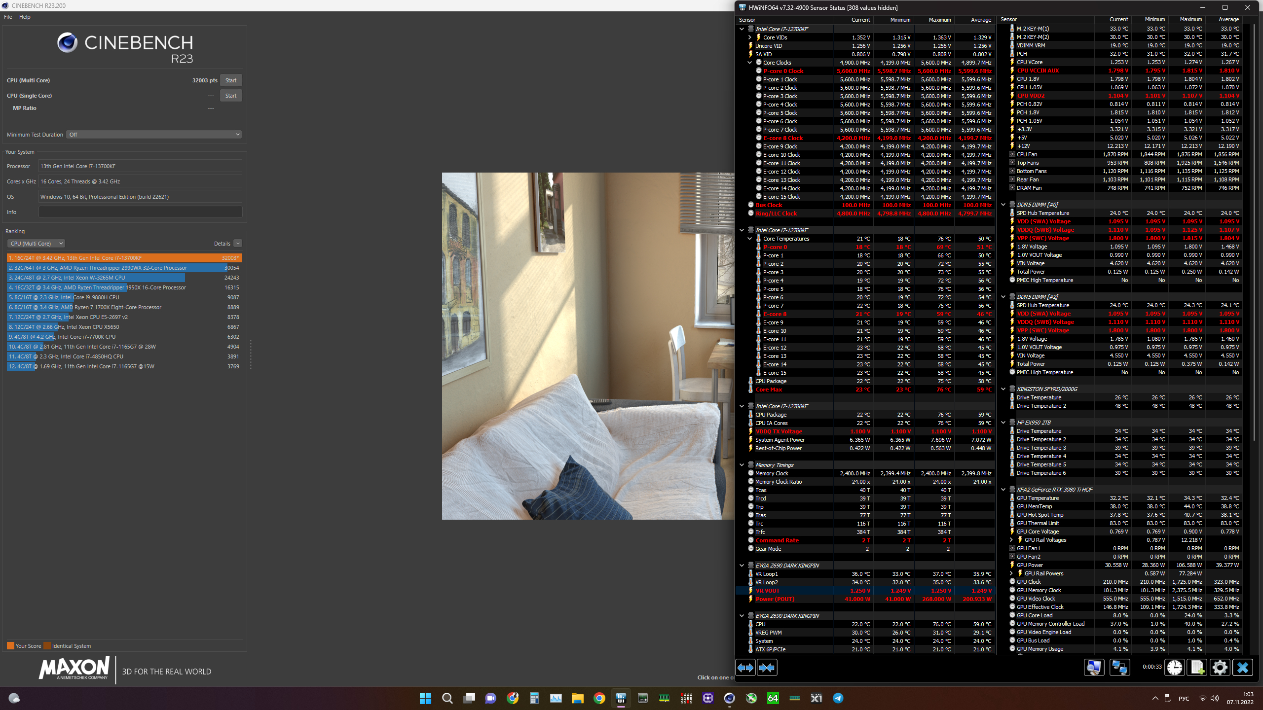
Task: Expand the ranking Details arrow button
Action: tap(238, 244)
